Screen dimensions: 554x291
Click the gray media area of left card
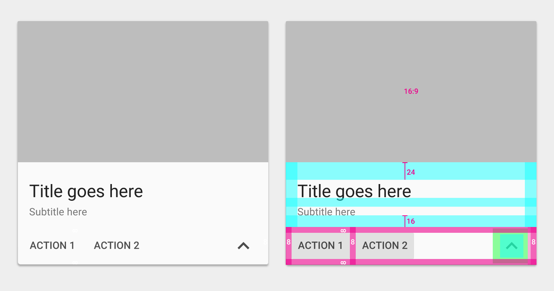pyautogui.click(x=143, y=92)
